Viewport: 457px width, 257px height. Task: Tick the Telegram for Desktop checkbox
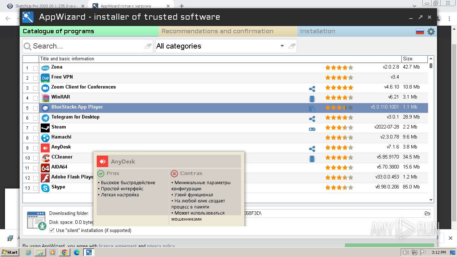point(35,118)
